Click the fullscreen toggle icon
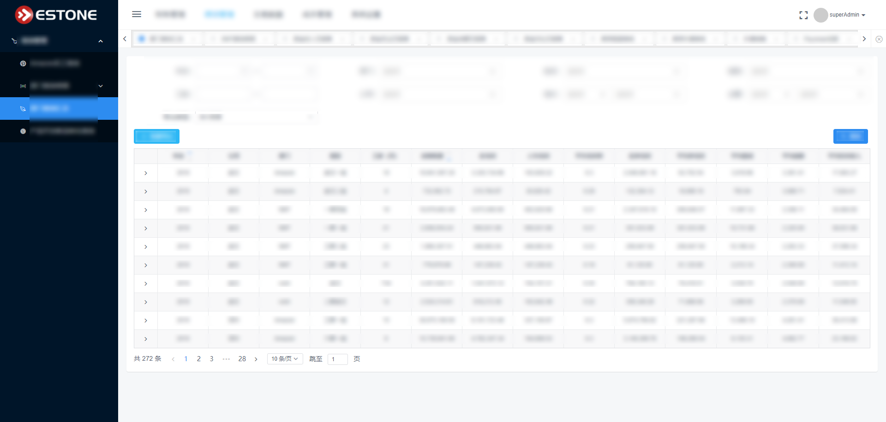886x422 pixels. coord(803,15)
